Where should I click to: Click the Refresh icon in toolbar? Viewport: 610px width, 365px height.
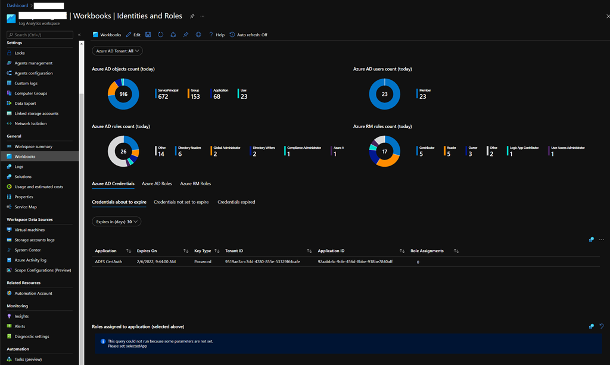161,35
